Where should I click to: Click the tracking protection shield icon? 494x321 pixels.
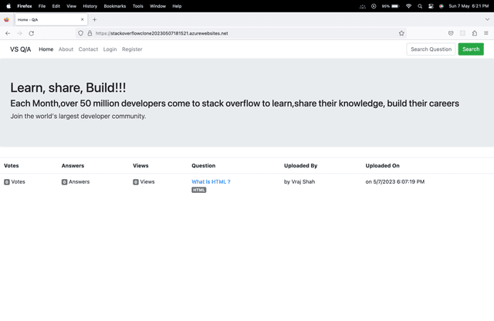[x=80, y=33]
